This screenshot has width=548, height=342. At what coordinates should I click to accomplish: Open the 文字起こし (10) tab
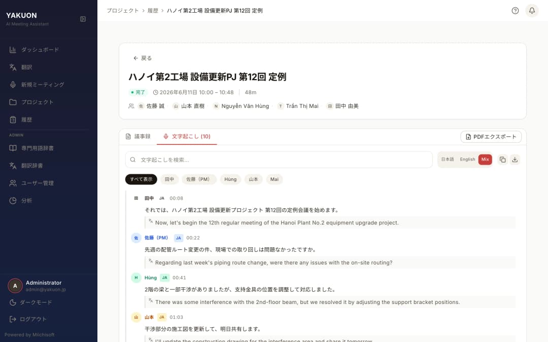point(187,136)
